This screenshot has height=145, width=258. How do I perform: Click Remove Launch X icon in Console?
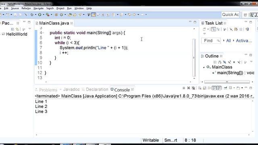click(x=189, y=88)
